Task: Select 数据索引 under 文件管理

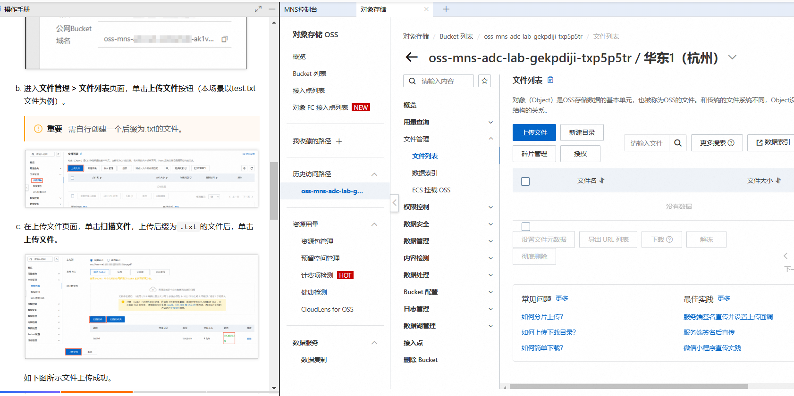Action: click(425, 173)
